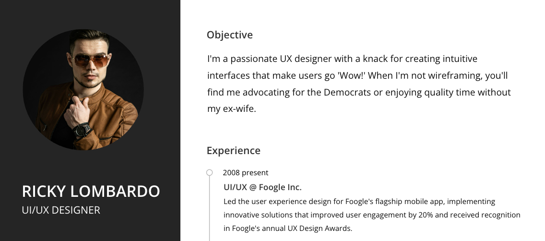
Task: Select the Objective section heading
Action: coord(230,35)
